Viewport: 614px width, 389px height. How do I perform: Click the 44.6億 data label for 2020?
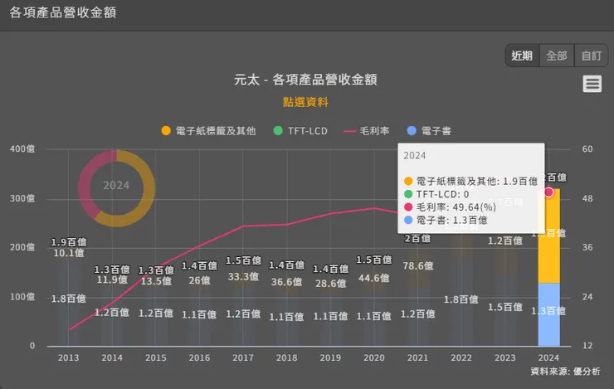pyautogui.click(x=374, y=278)
